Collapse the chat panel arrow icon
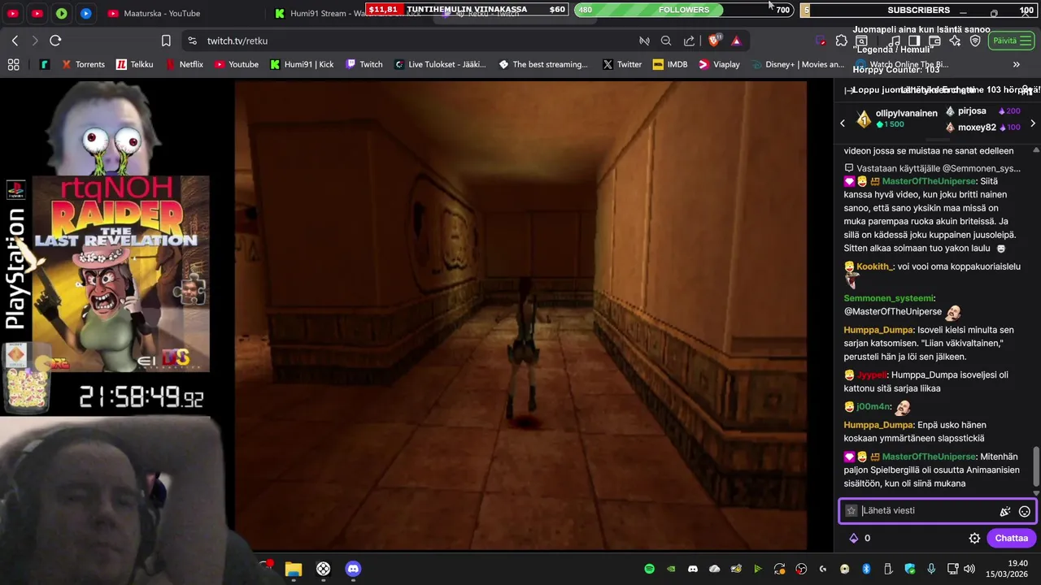This screenshot has width=1041, height=585. (850, 90)
